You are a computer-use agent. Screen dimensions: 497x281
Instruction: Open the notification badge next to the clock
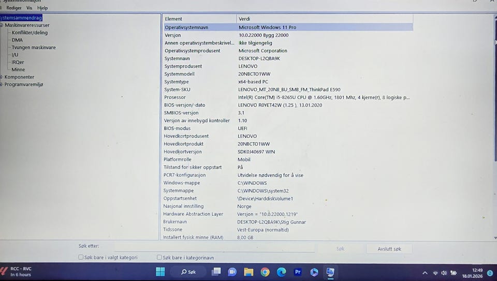pos(490,273)
